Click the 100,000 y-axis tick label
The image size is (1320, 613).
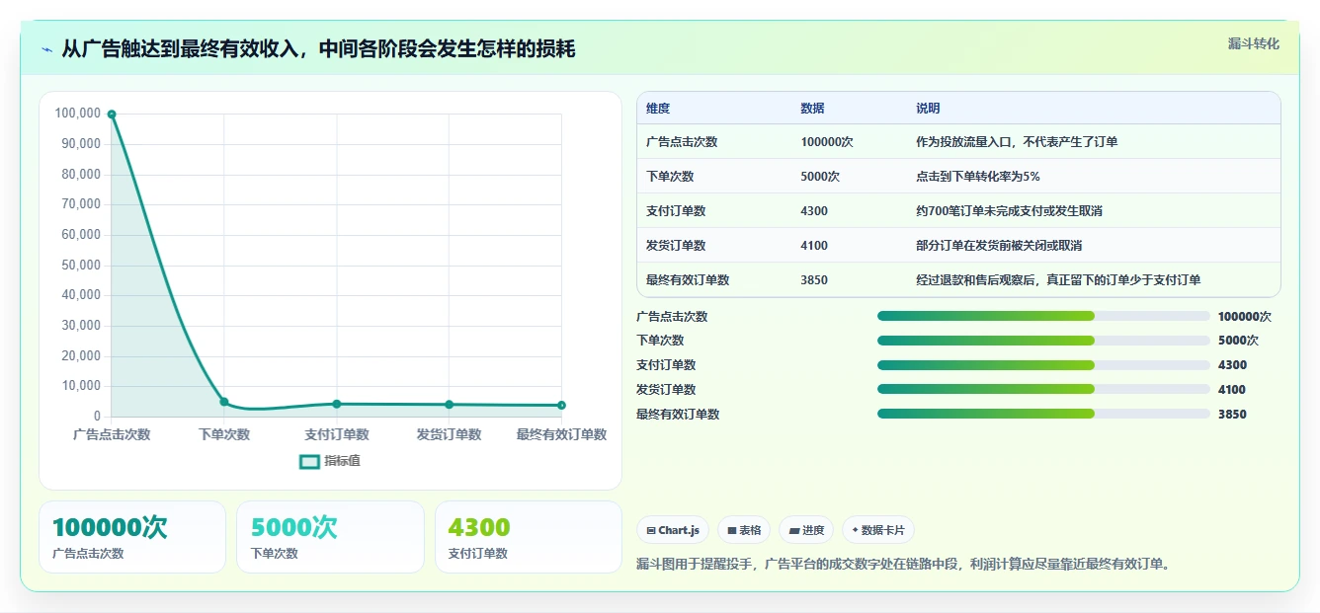(78, 114)
